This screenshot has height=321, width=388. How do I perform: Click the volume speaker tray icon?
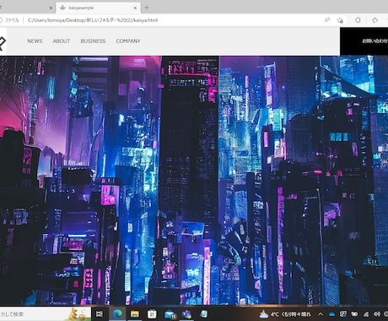[377, 314]
